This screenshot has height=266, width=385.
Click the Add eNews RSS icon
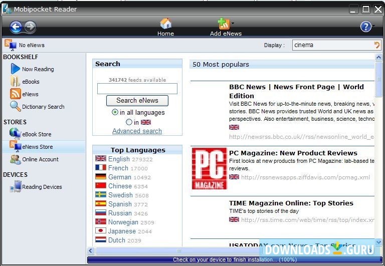click(224, 24)
